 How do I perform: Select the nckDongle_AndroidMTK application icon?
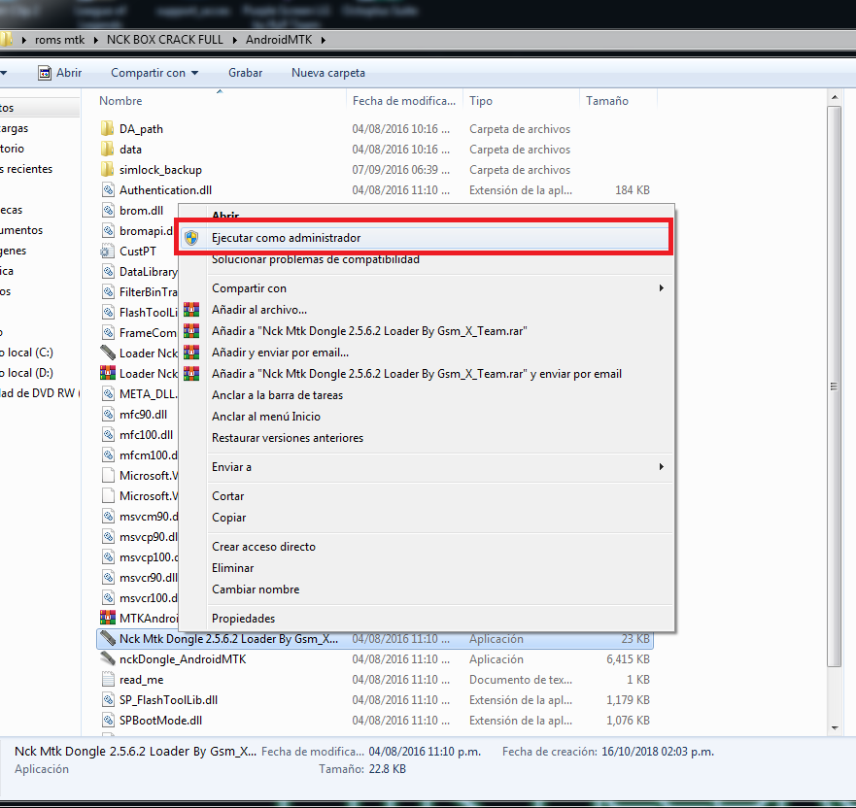coord(107,658)
